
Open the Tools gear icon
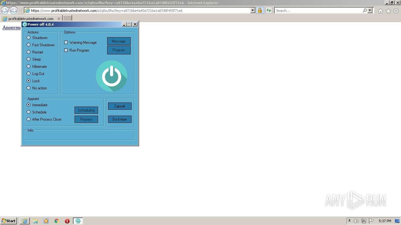(x=396, y=11)
